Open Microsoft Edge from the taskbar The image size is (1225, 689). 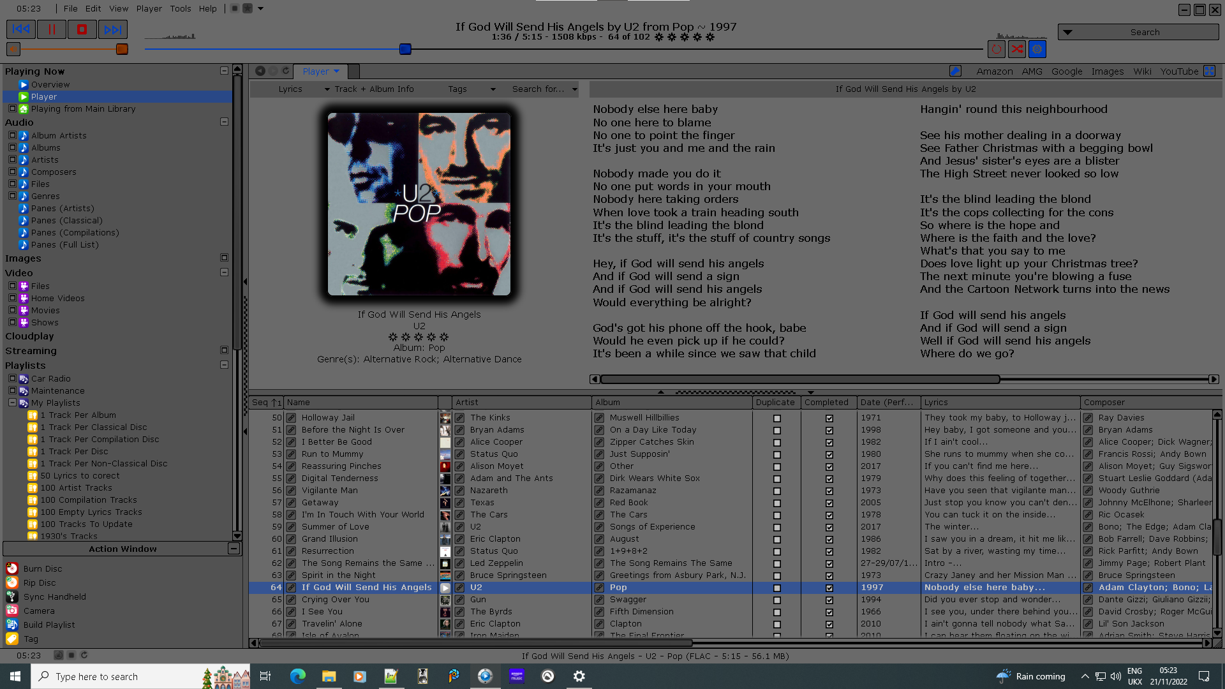click(298, 676)
